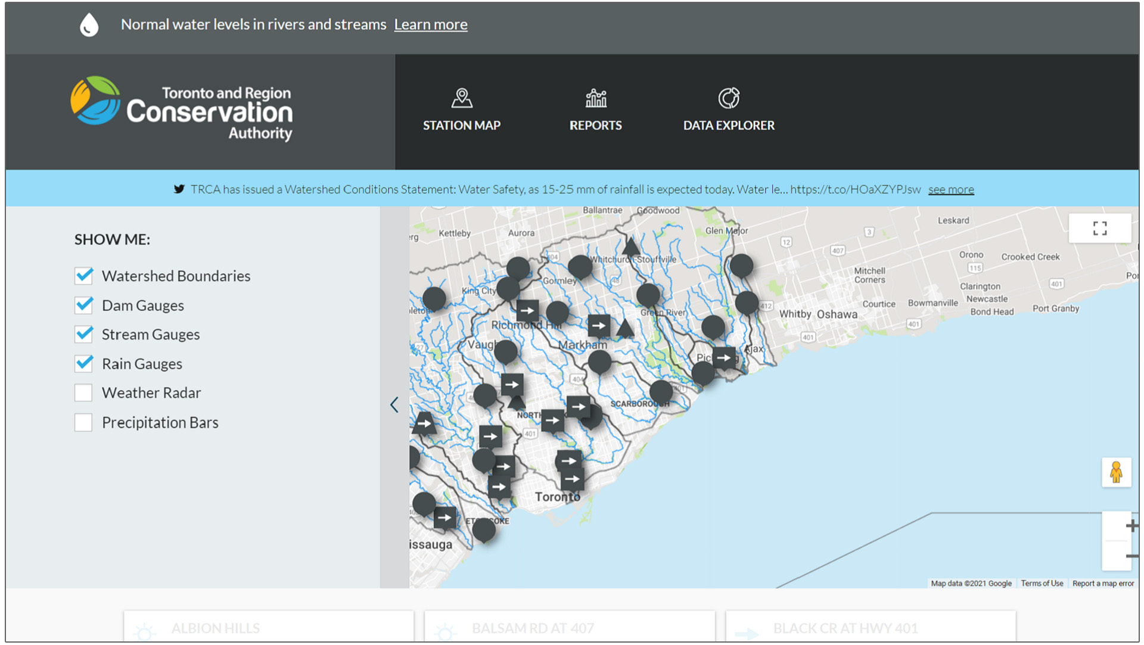Select the stream gauge arrow marker near Richmond Hill
Screen dimensions: 1144x645
527,310
